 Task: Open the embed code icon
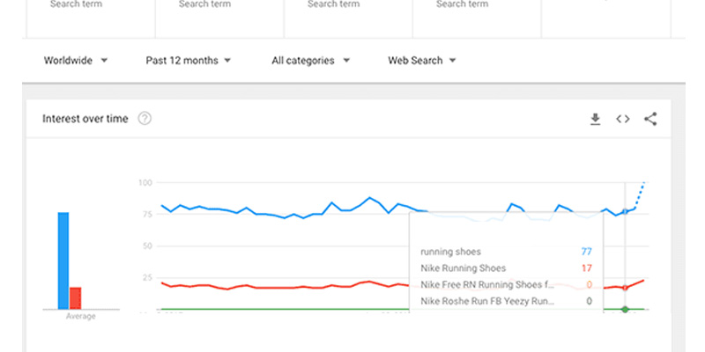[623, 119]
